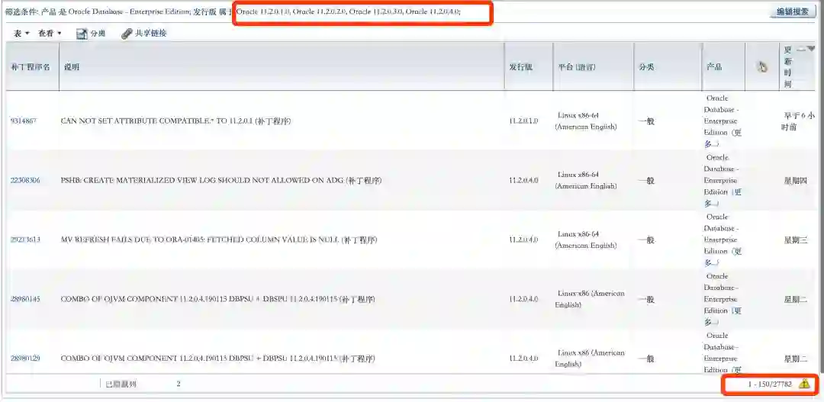Screen dimensions: 824x402
Task: Sort by 发行版 column header
Action: [x=521, y=67]
